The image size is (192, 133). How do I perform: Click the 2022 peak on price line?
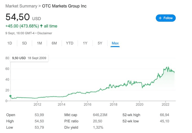167,67
